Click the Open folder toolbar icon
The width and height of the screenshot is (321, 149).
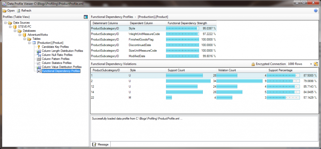tap(4, 11)
